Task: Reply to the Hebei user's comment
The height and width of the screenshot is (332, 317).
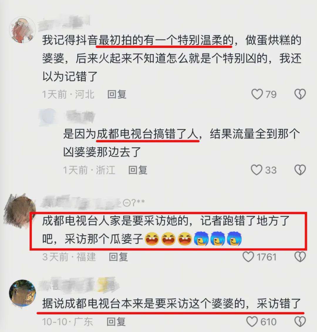Action: pos(117,94)
